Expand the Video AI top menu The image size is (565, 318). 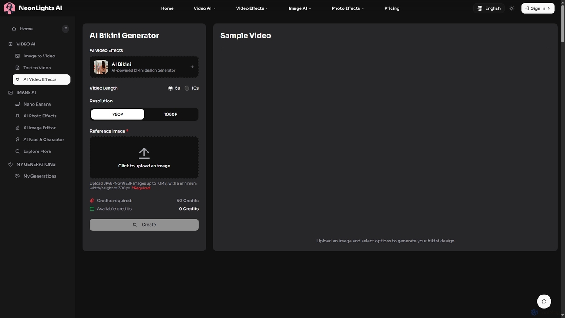[x=204, y=8]
